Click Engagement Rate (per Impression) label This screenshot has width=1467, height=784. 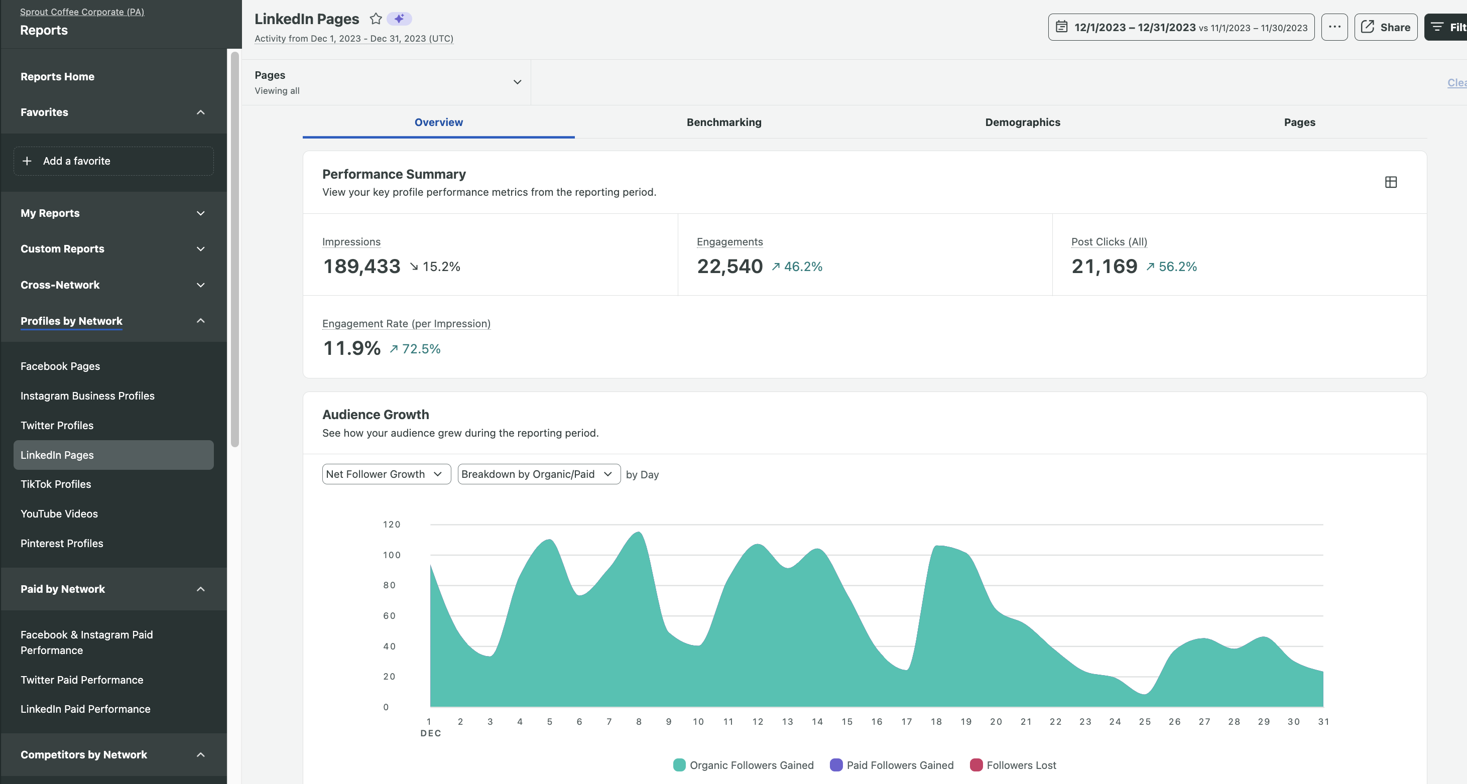pyautogui.click(x=406, y=323)
